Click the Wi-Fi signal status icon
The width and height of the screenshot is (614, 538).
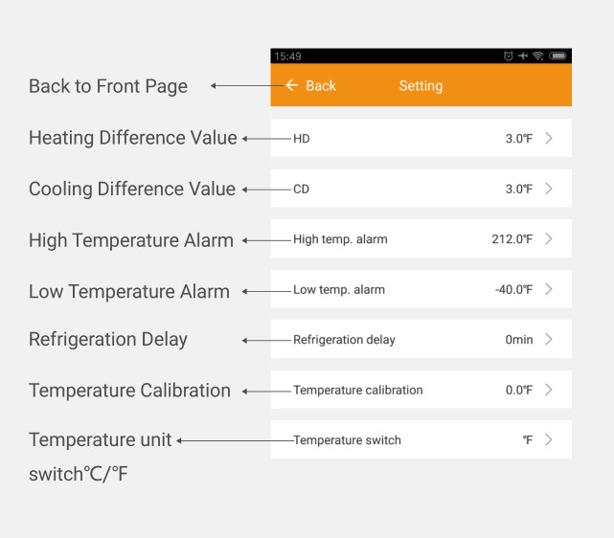pyautogui.click(x=538, y=56)
